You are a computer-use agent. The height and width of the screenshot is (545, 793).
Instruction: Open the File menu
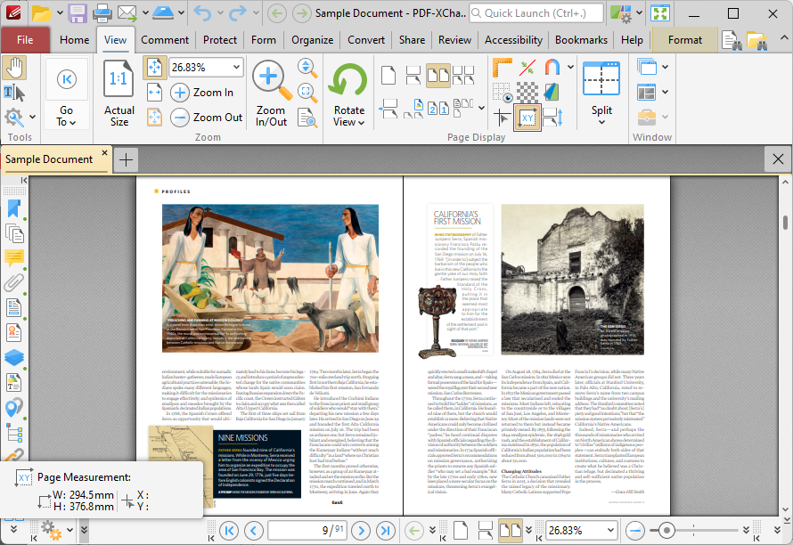[x=25, y=40]
